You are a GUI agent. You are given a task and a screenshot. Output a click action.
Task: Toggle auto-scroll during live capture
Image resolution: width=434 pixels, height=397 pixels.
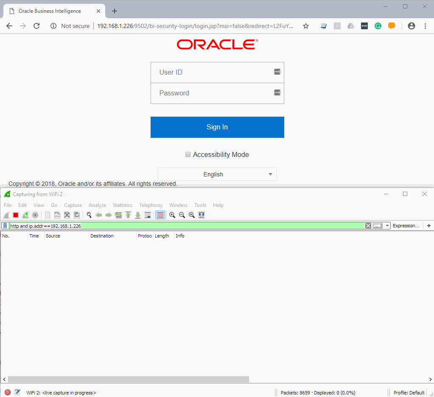coord(148,215)
